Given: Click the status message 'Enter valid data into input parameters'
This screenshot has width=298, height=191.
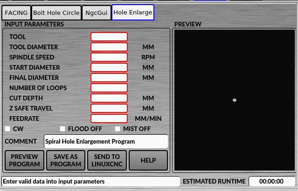Looking at the screenshot, I should click(90, 181).
